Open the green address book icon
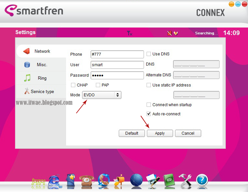The height and width of the screenshot is (192, 248). 169,180
